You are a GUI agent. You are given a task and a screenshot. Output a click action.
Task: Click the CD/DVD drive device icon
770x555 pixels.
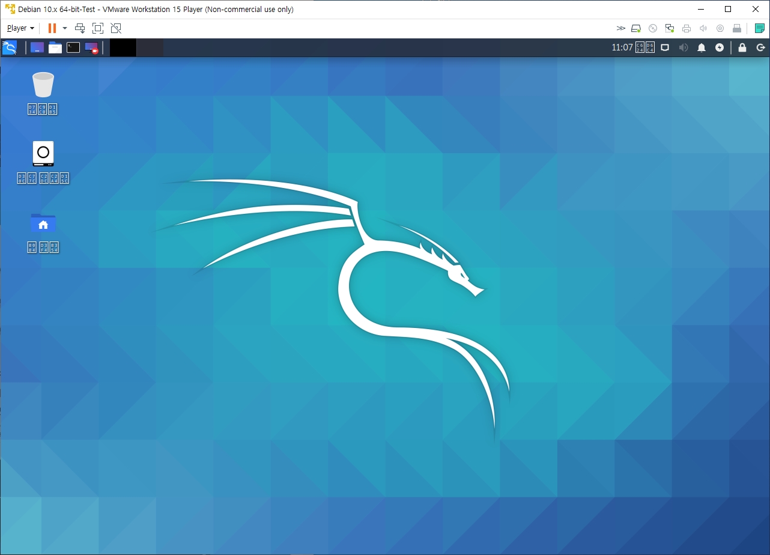(653, 28)
